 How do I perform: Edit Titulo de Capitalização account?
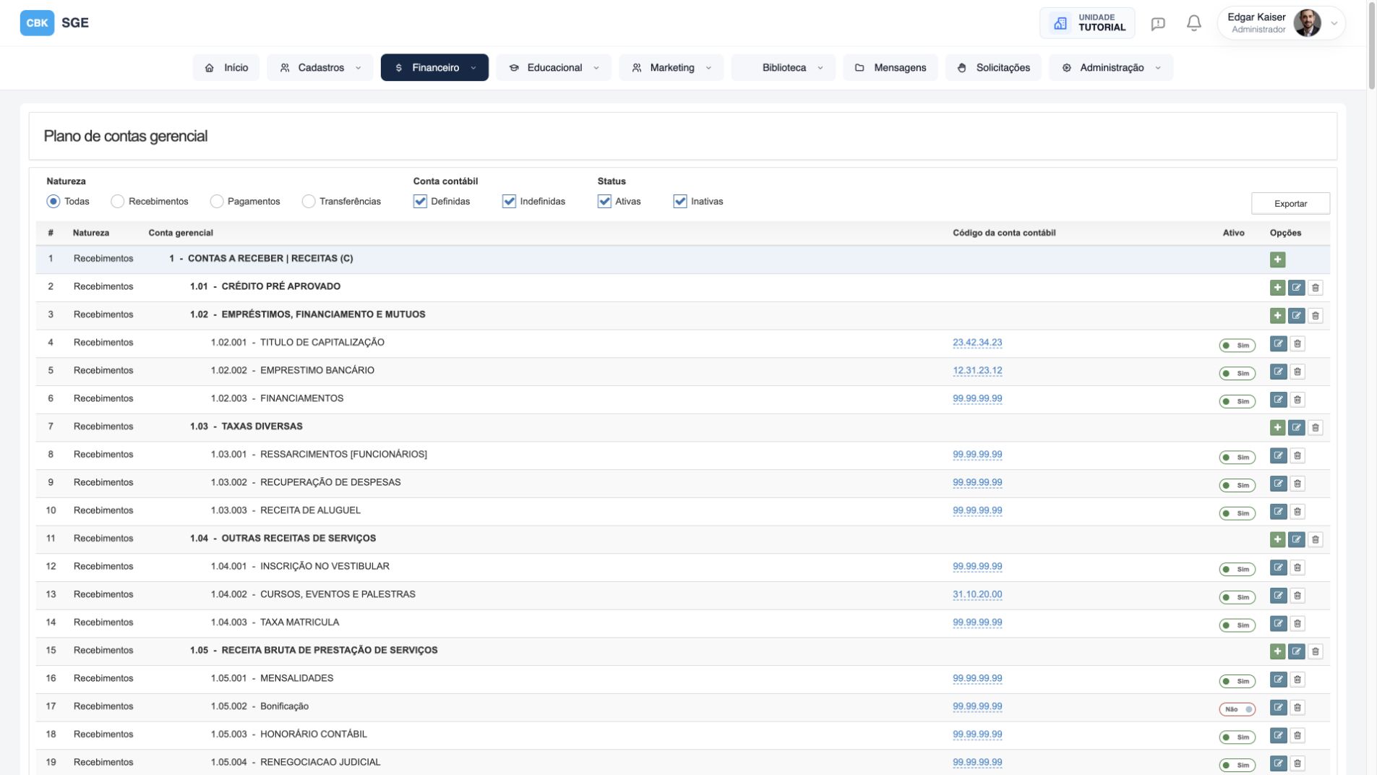[1278, 343]
